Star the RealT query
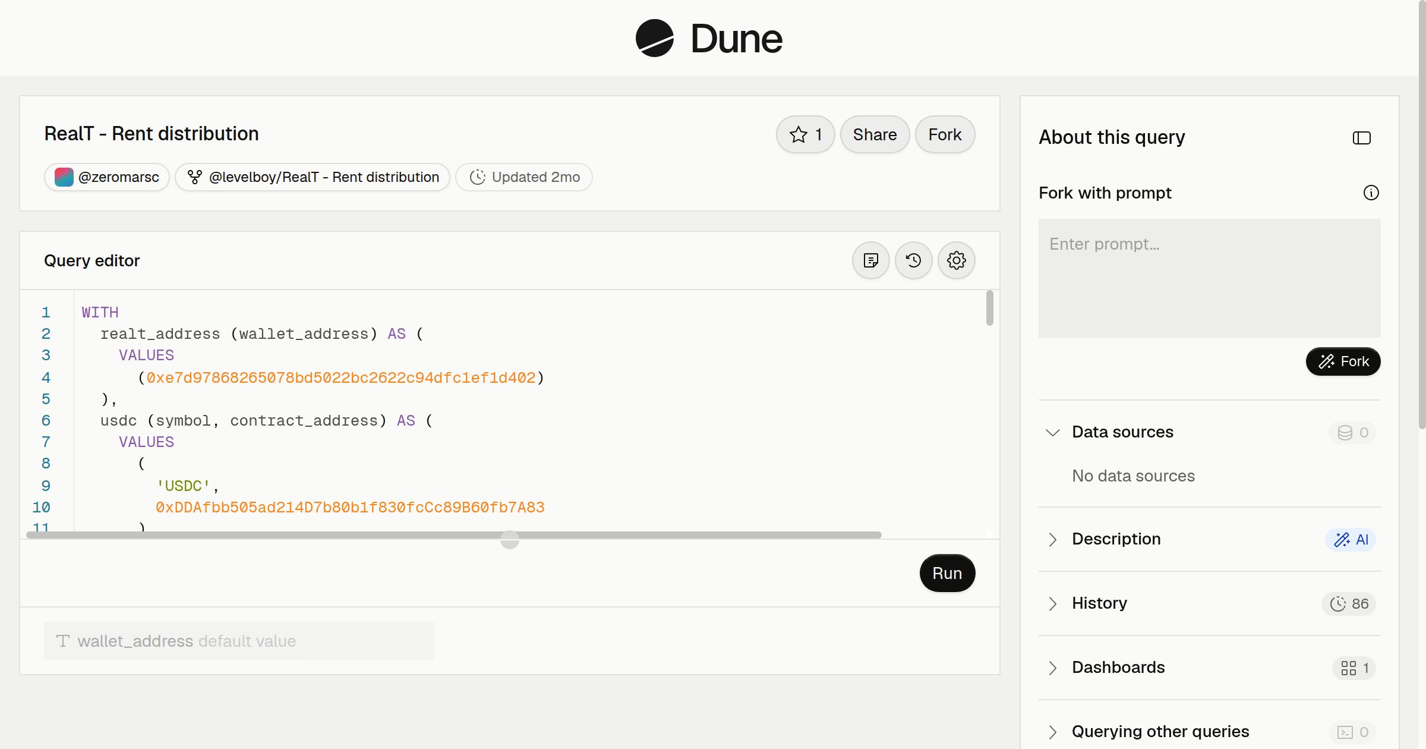The height and width of the screenshot is (749, 1426). tap(805, 134)
